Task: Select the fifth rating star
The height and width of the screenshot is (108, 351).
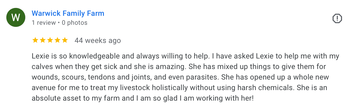Action: [x=65, y=40]
